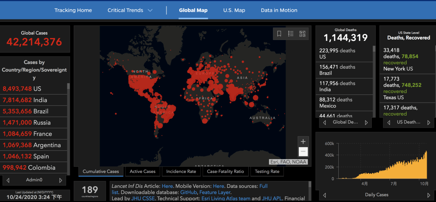436x202 pixels.
Task: Open the Lancet article 'Here' link
Action: tap(167, 186)
